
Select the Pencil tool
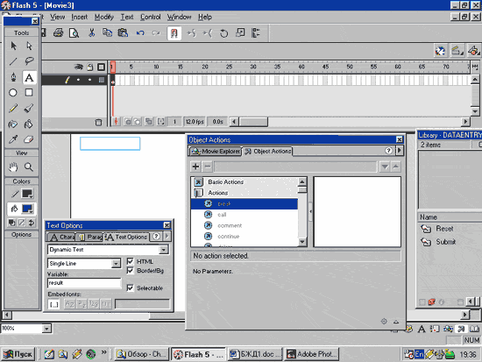13,109
